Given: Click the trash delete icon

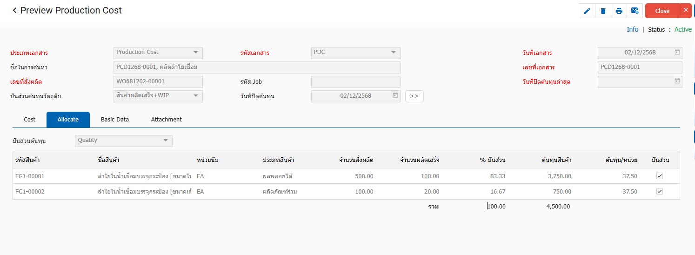Looking at the screenshot, I should pyautogui.click(x=603, y=11).
